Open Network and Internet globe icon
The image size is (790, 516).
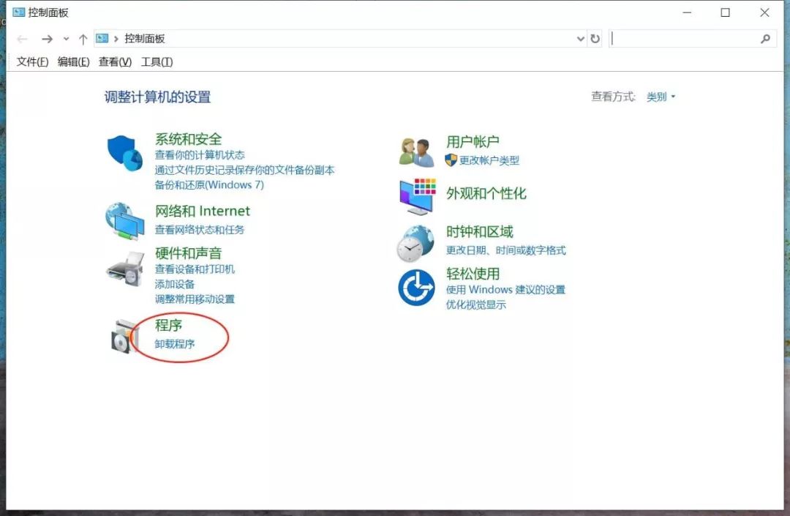coord(124,221)
